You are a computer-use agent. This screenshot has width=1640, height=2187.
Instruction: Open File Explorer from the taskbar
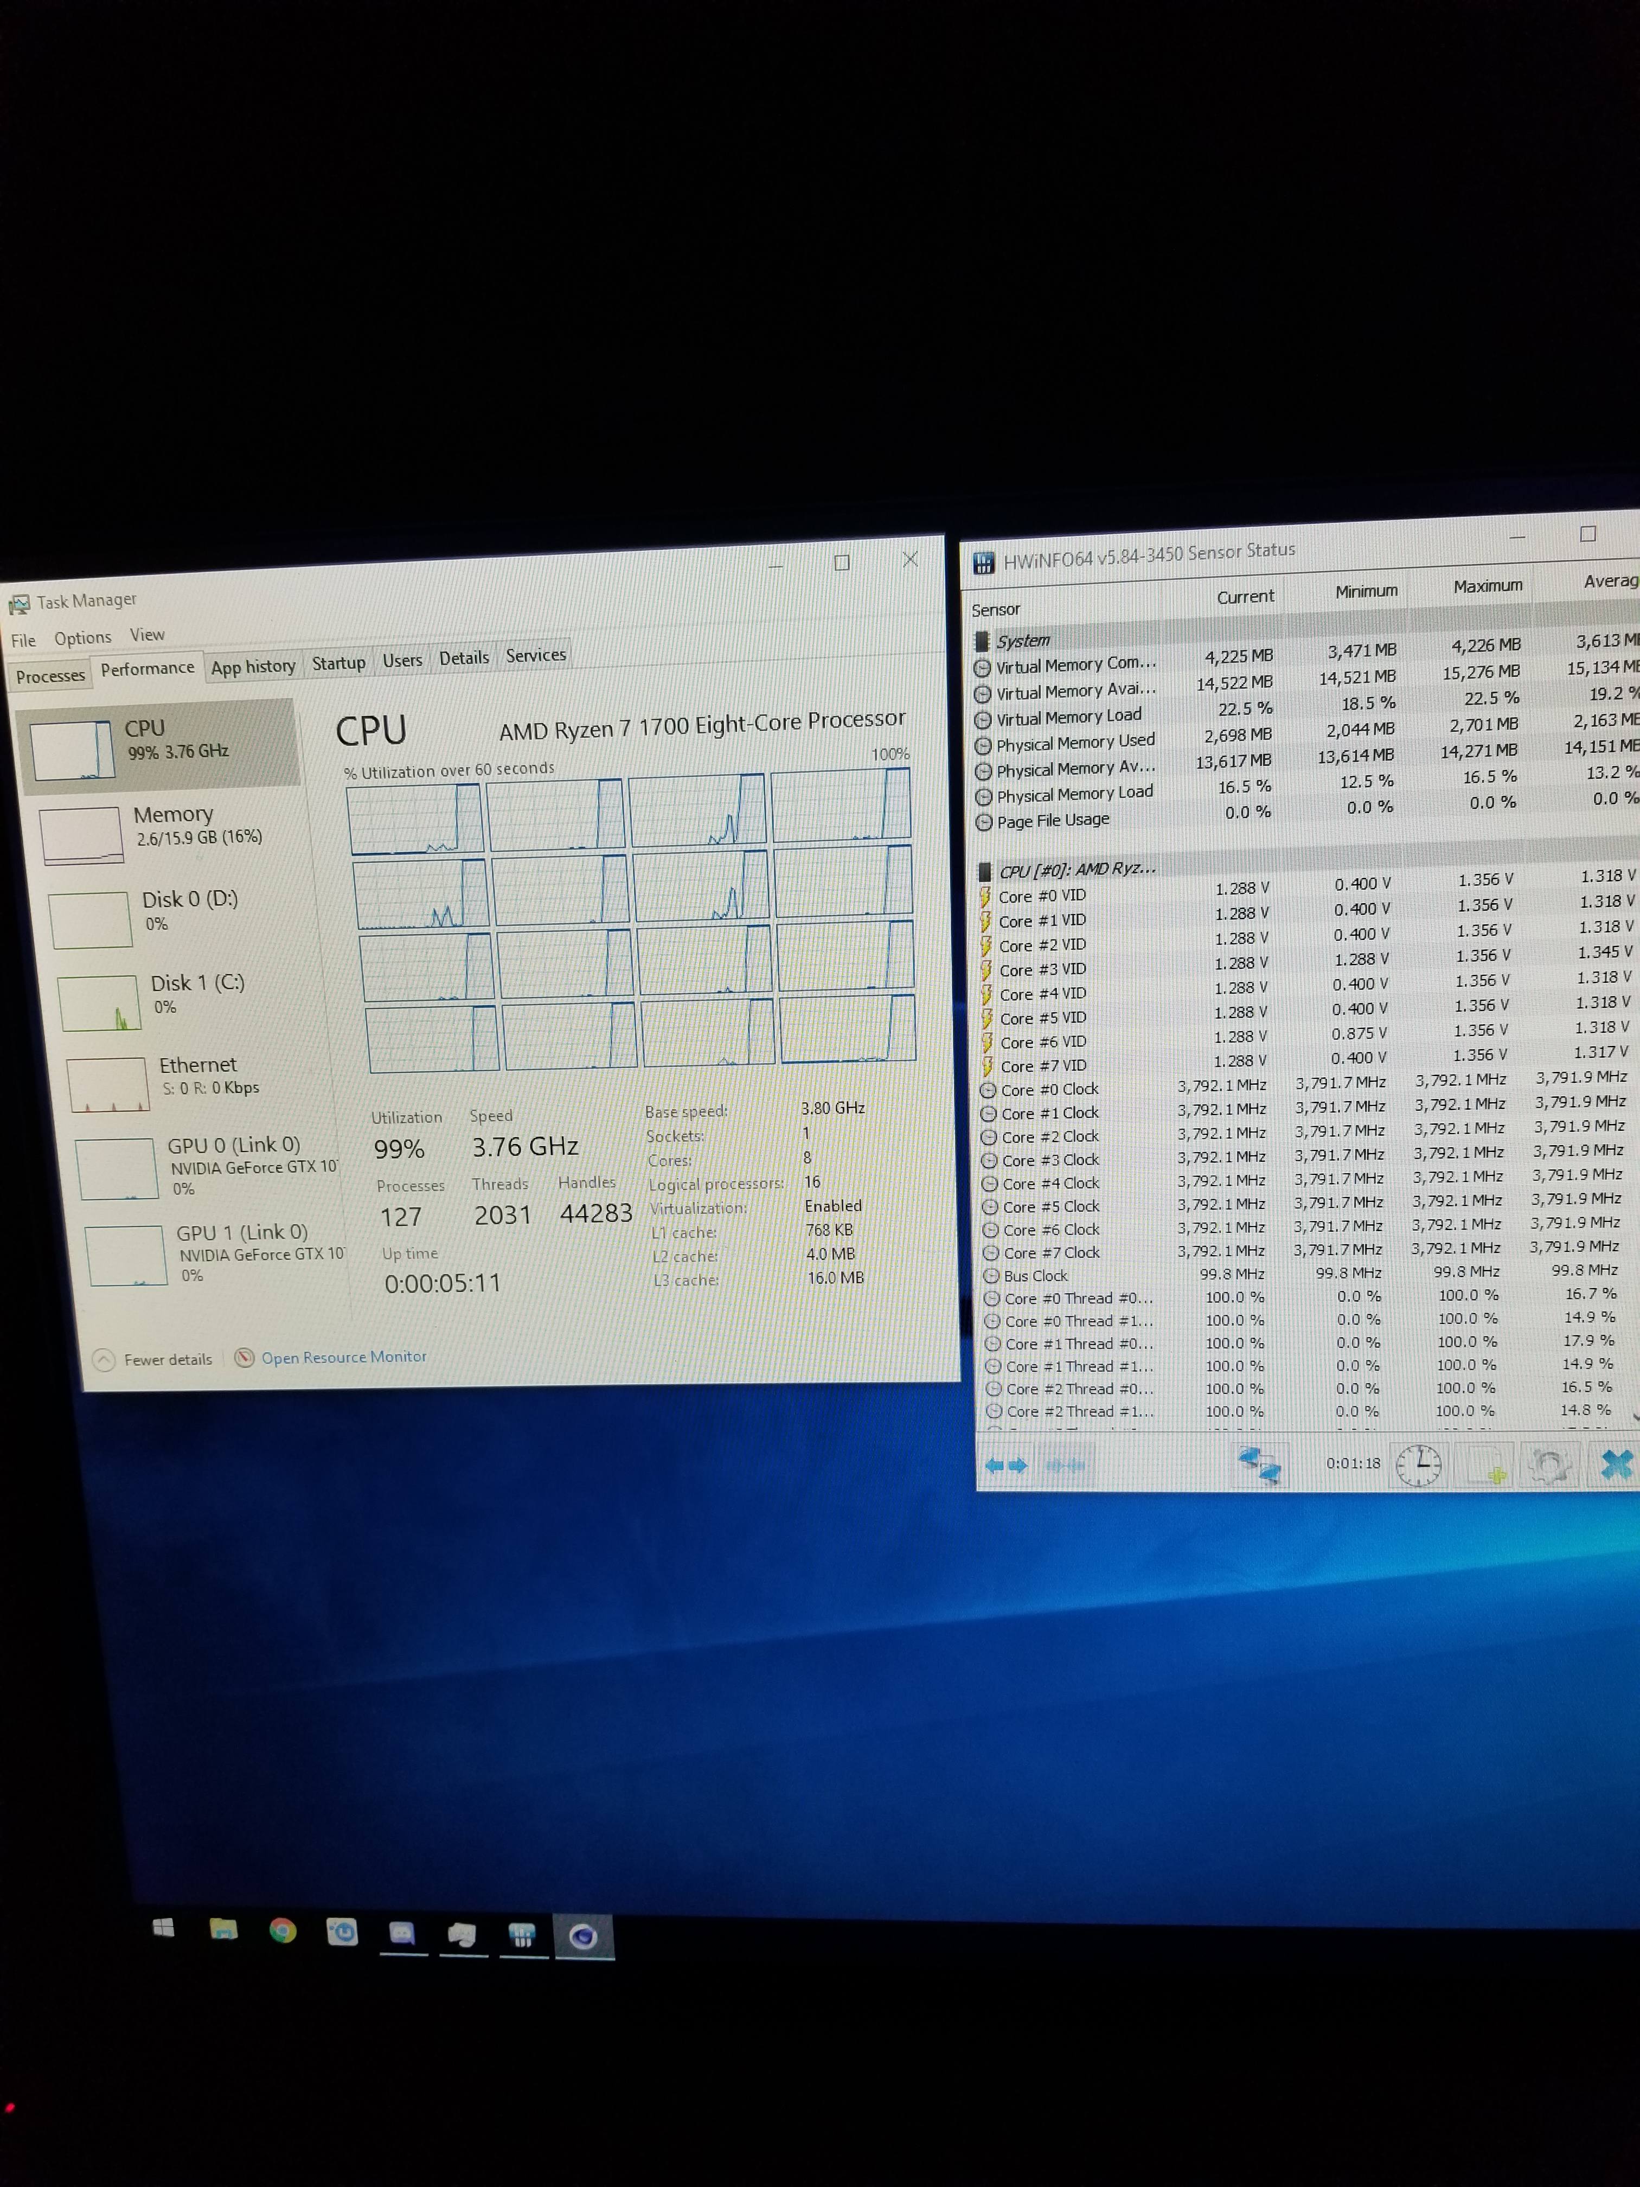[x=225, y=1929]
